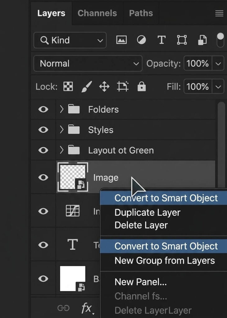
Task: Select the smart object filter icon
Action: (x=202, y=40)
